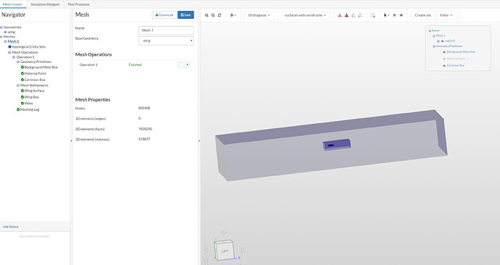Toggle visibility eye of region0 in scene tree
The height and width of the screenshot is (265, 500).
(442, 41)
